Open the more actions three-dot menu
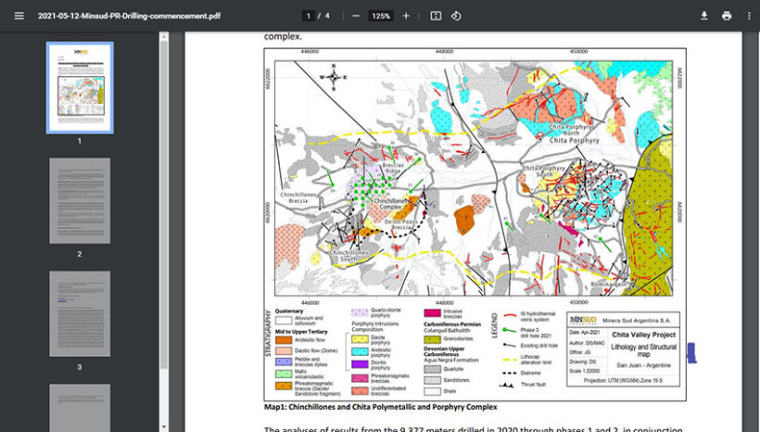Image resolution: width=760 pixels, height=432 pixels. point(749,16)
